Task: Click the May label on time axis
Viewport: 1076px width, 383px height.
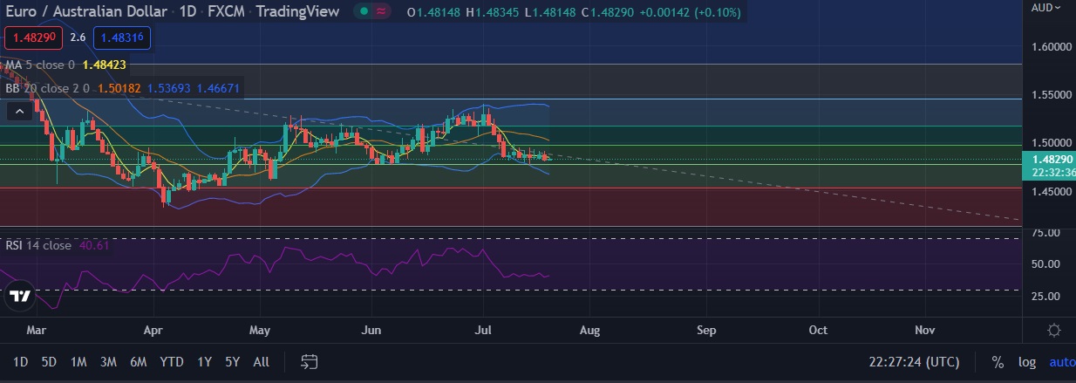Action: click(261, 331)
